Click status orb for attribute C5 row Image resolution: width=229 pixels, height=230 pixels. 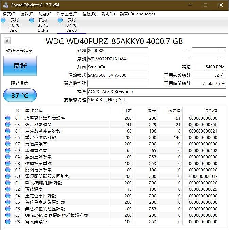(x=8, y=202)
